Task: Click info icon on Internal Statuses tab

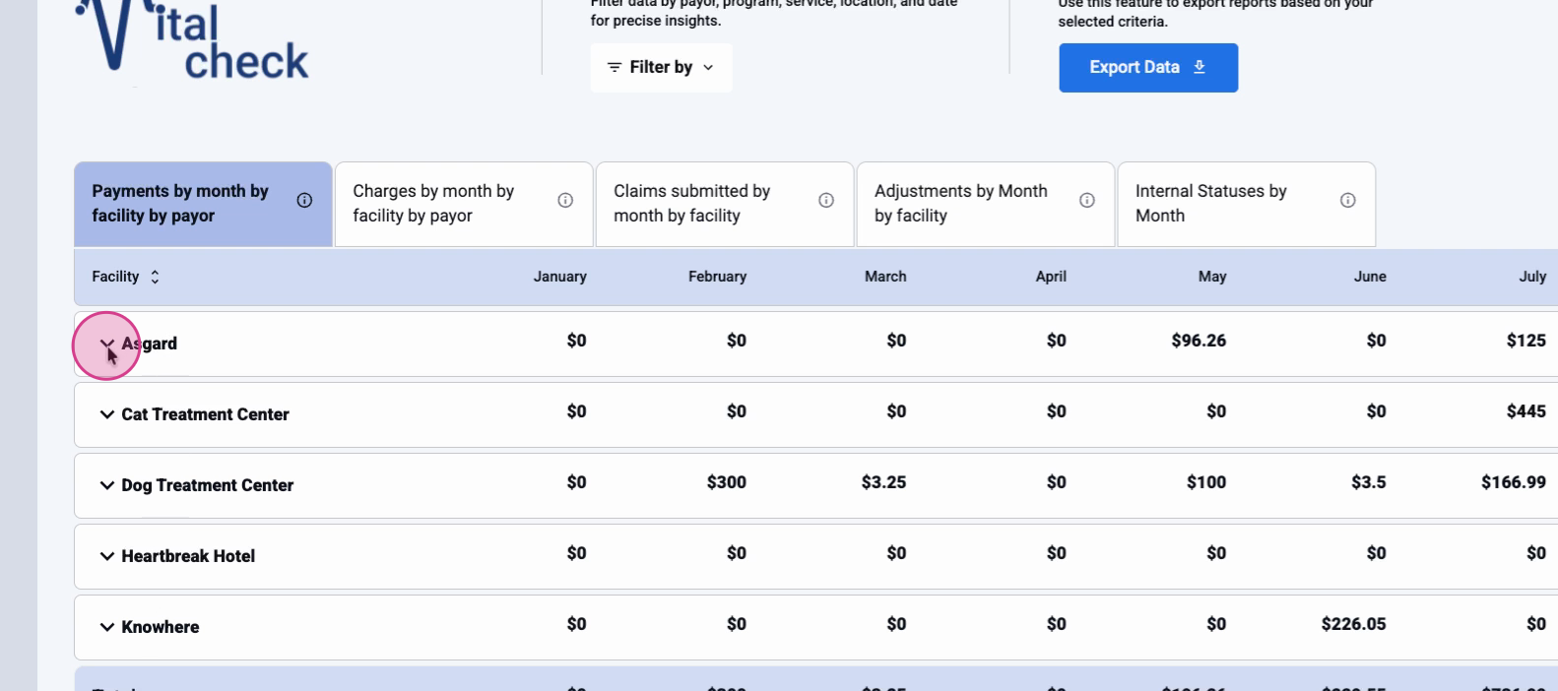Action: [x=1348, y=201]
